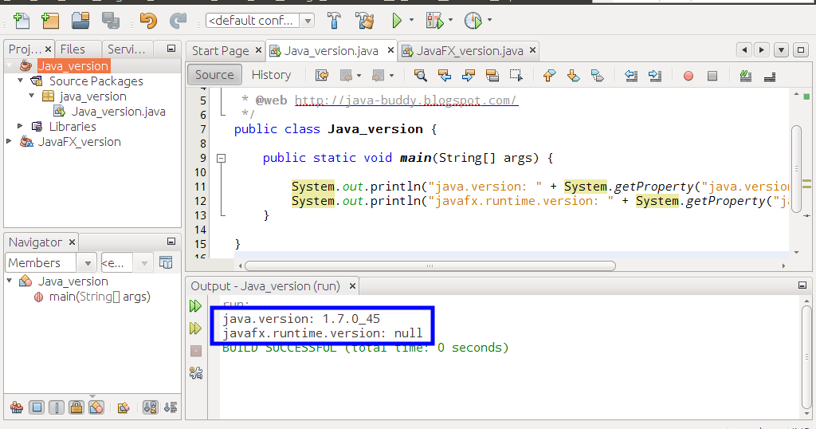Open Profile project dropdown arrow
Image resolution: width=816 pixels, height=429 pixels.
click(x=489, y=20)
